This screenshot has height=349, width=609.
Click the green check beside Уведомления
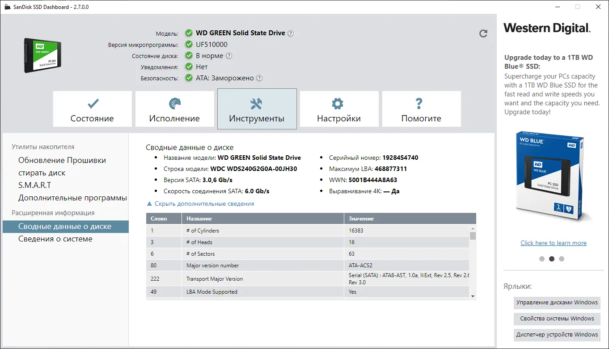point(189,67)
